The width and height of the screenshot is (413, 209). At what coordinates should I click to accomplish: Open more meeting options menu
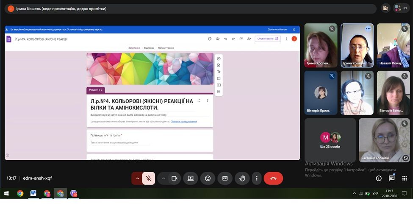(257, 178)
